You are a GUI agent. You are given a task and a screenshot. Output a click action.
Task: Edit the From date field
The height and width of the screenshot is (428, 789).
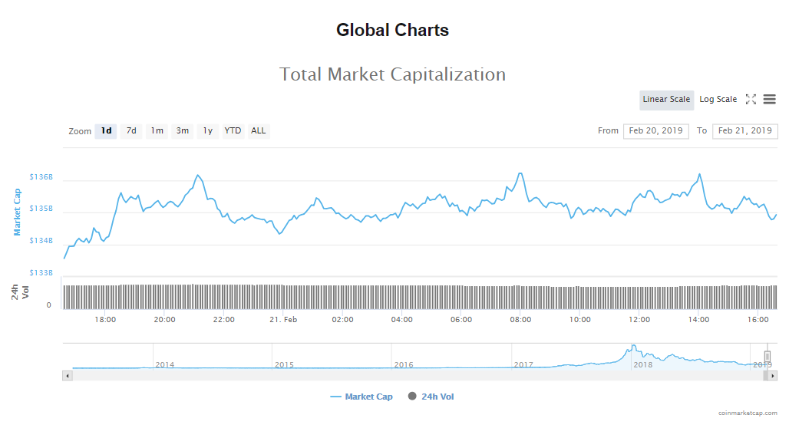pos(655,131)
